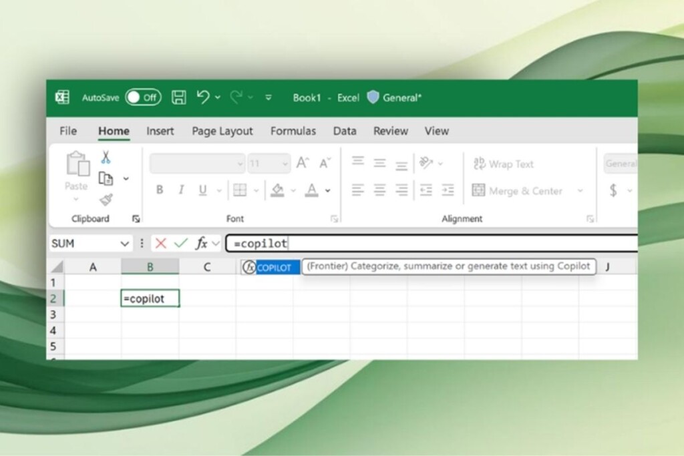Switch to the Home tab
This screenshot has width=684, height=456.
114,131
